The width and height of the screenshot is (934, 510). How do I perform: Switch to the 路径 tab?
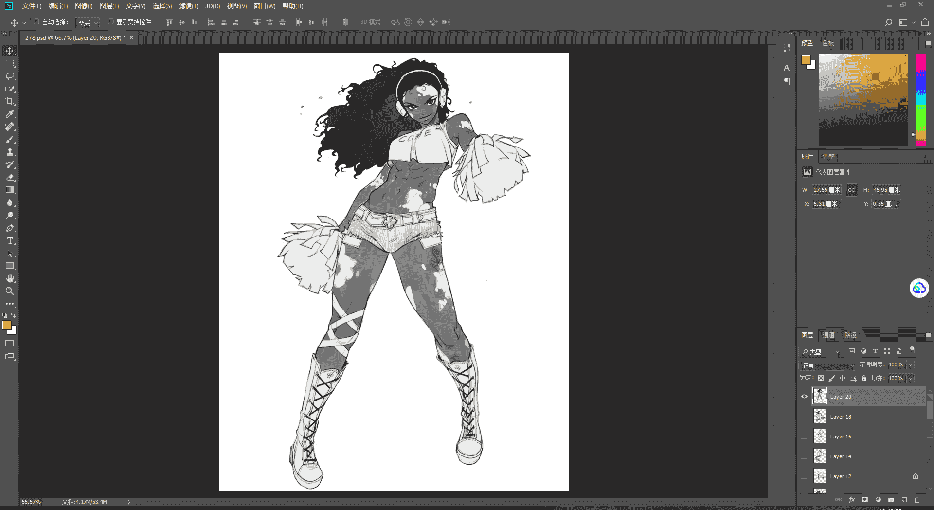850,335
